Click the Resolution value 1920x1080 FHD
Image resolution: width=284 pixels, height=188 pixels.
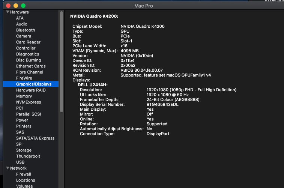[191, 90]
